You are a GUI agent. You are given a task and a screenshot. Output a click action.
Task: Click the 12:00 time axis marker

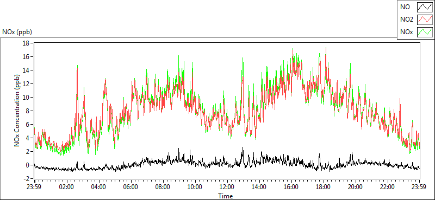click(227, 187)
